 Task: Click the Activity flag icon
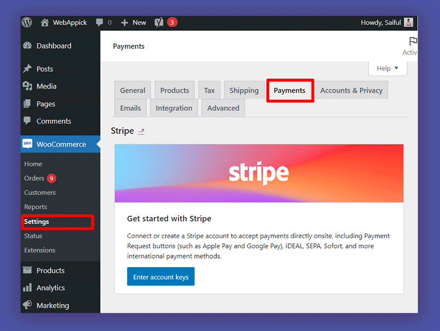413,42
